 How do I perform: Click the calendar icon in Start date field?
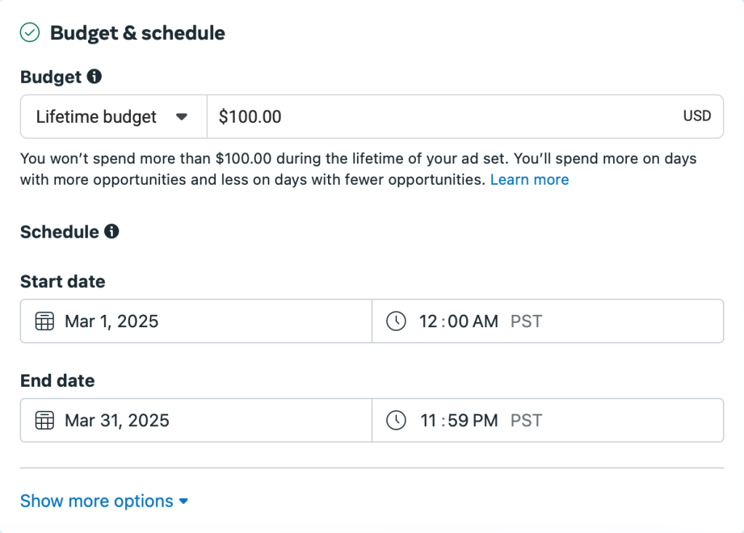click(45, 321)
